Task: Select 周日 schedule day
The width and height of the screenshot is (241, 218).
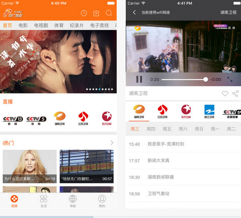Action: 199,129
